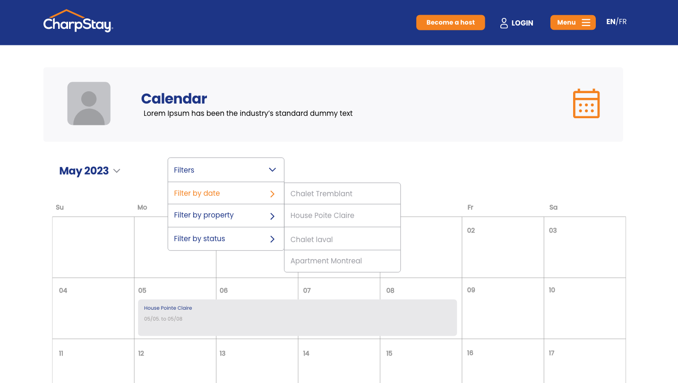Switch language to FR

(622, 21)
